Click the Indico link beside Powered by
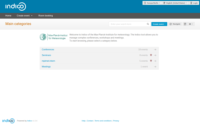The width and height of the screenshot is (200, 125). tap(29, 121)
